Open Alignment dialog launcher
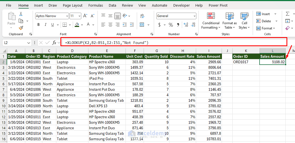The height and width of the screenshot is (143, 295). pyautogui.click(x=152, y=34)
